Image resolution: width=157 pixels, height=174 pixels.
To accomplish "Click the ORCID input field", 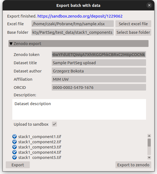I will [x=99, y=88].
